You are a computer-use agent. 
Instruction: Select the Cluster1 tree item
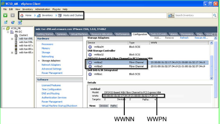point(23,35)
